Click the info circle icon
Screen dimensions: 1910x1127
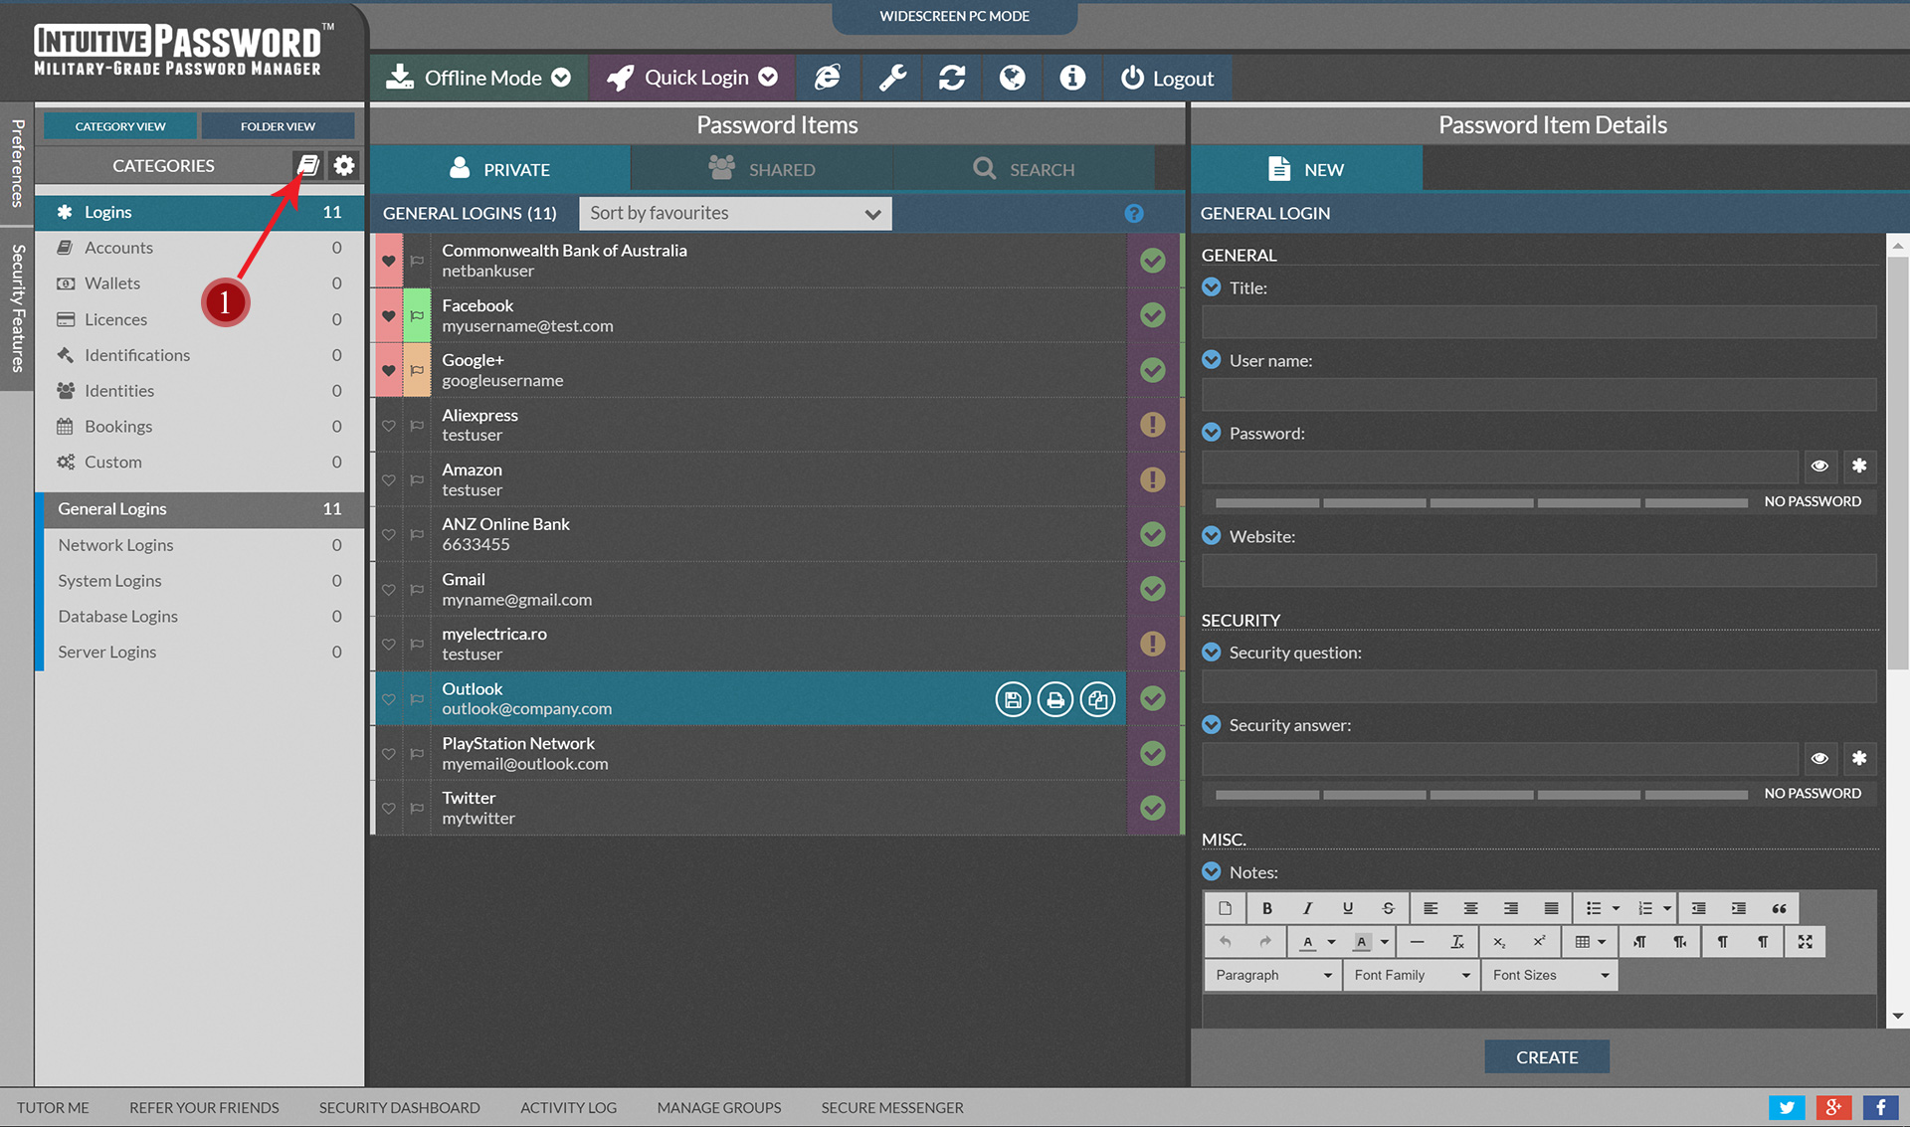(x=1072, y=78)
